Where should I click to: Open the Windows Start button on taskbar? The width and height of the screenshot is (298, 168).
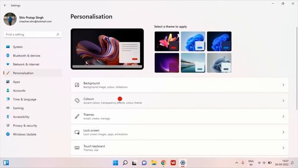pos(115,163)
